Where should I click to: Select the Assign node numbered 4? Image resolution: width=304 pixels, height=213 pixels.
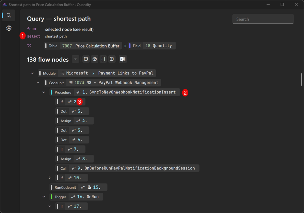75,121
